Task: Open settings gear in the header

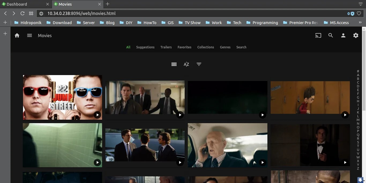Action: pyautogui.click(x=356, y=36)
